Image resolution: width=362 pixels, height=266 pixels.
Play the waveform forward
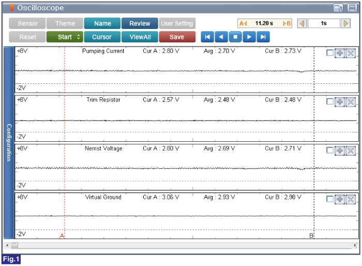pos(249,37)
